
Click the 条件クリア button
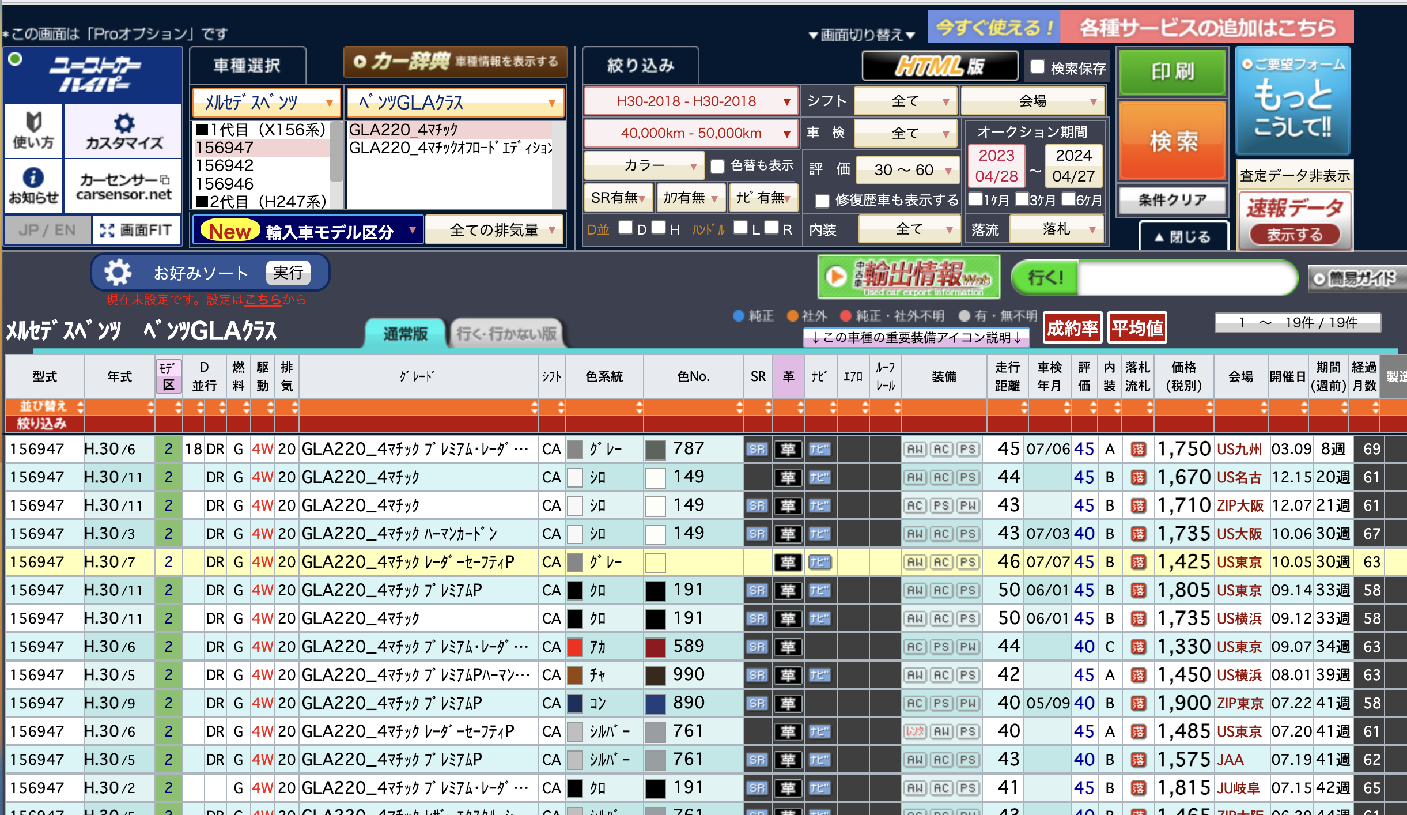coord(1172,200)
